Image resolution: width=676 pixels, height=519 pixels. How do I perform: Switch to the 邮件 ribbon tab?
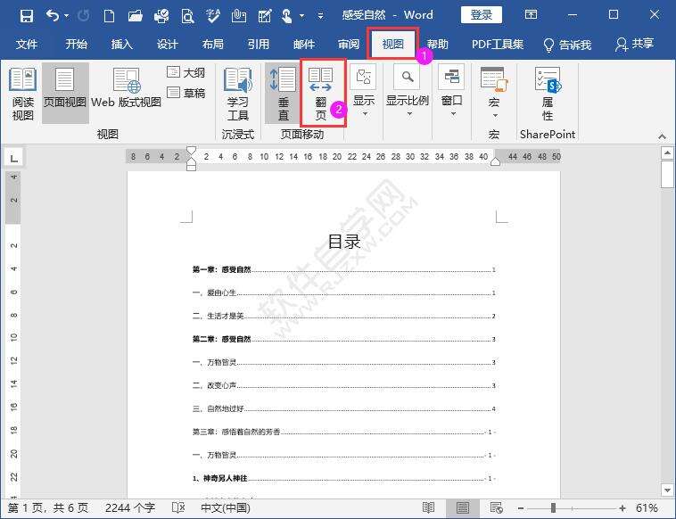pos(304,44)
